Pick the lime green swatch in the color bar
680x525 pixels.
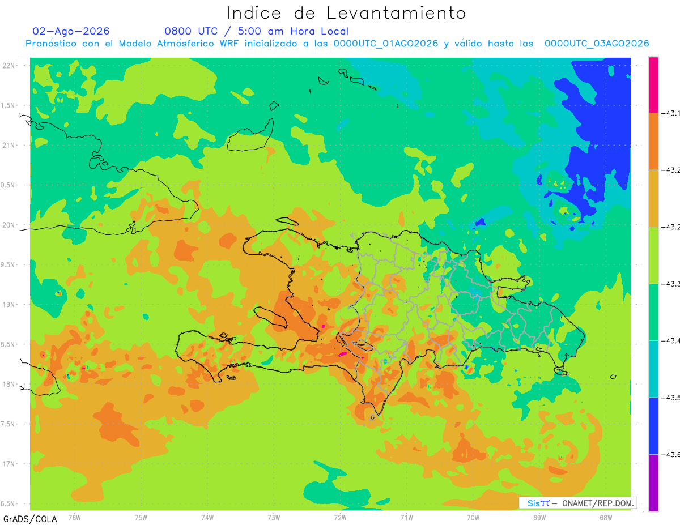653,255
